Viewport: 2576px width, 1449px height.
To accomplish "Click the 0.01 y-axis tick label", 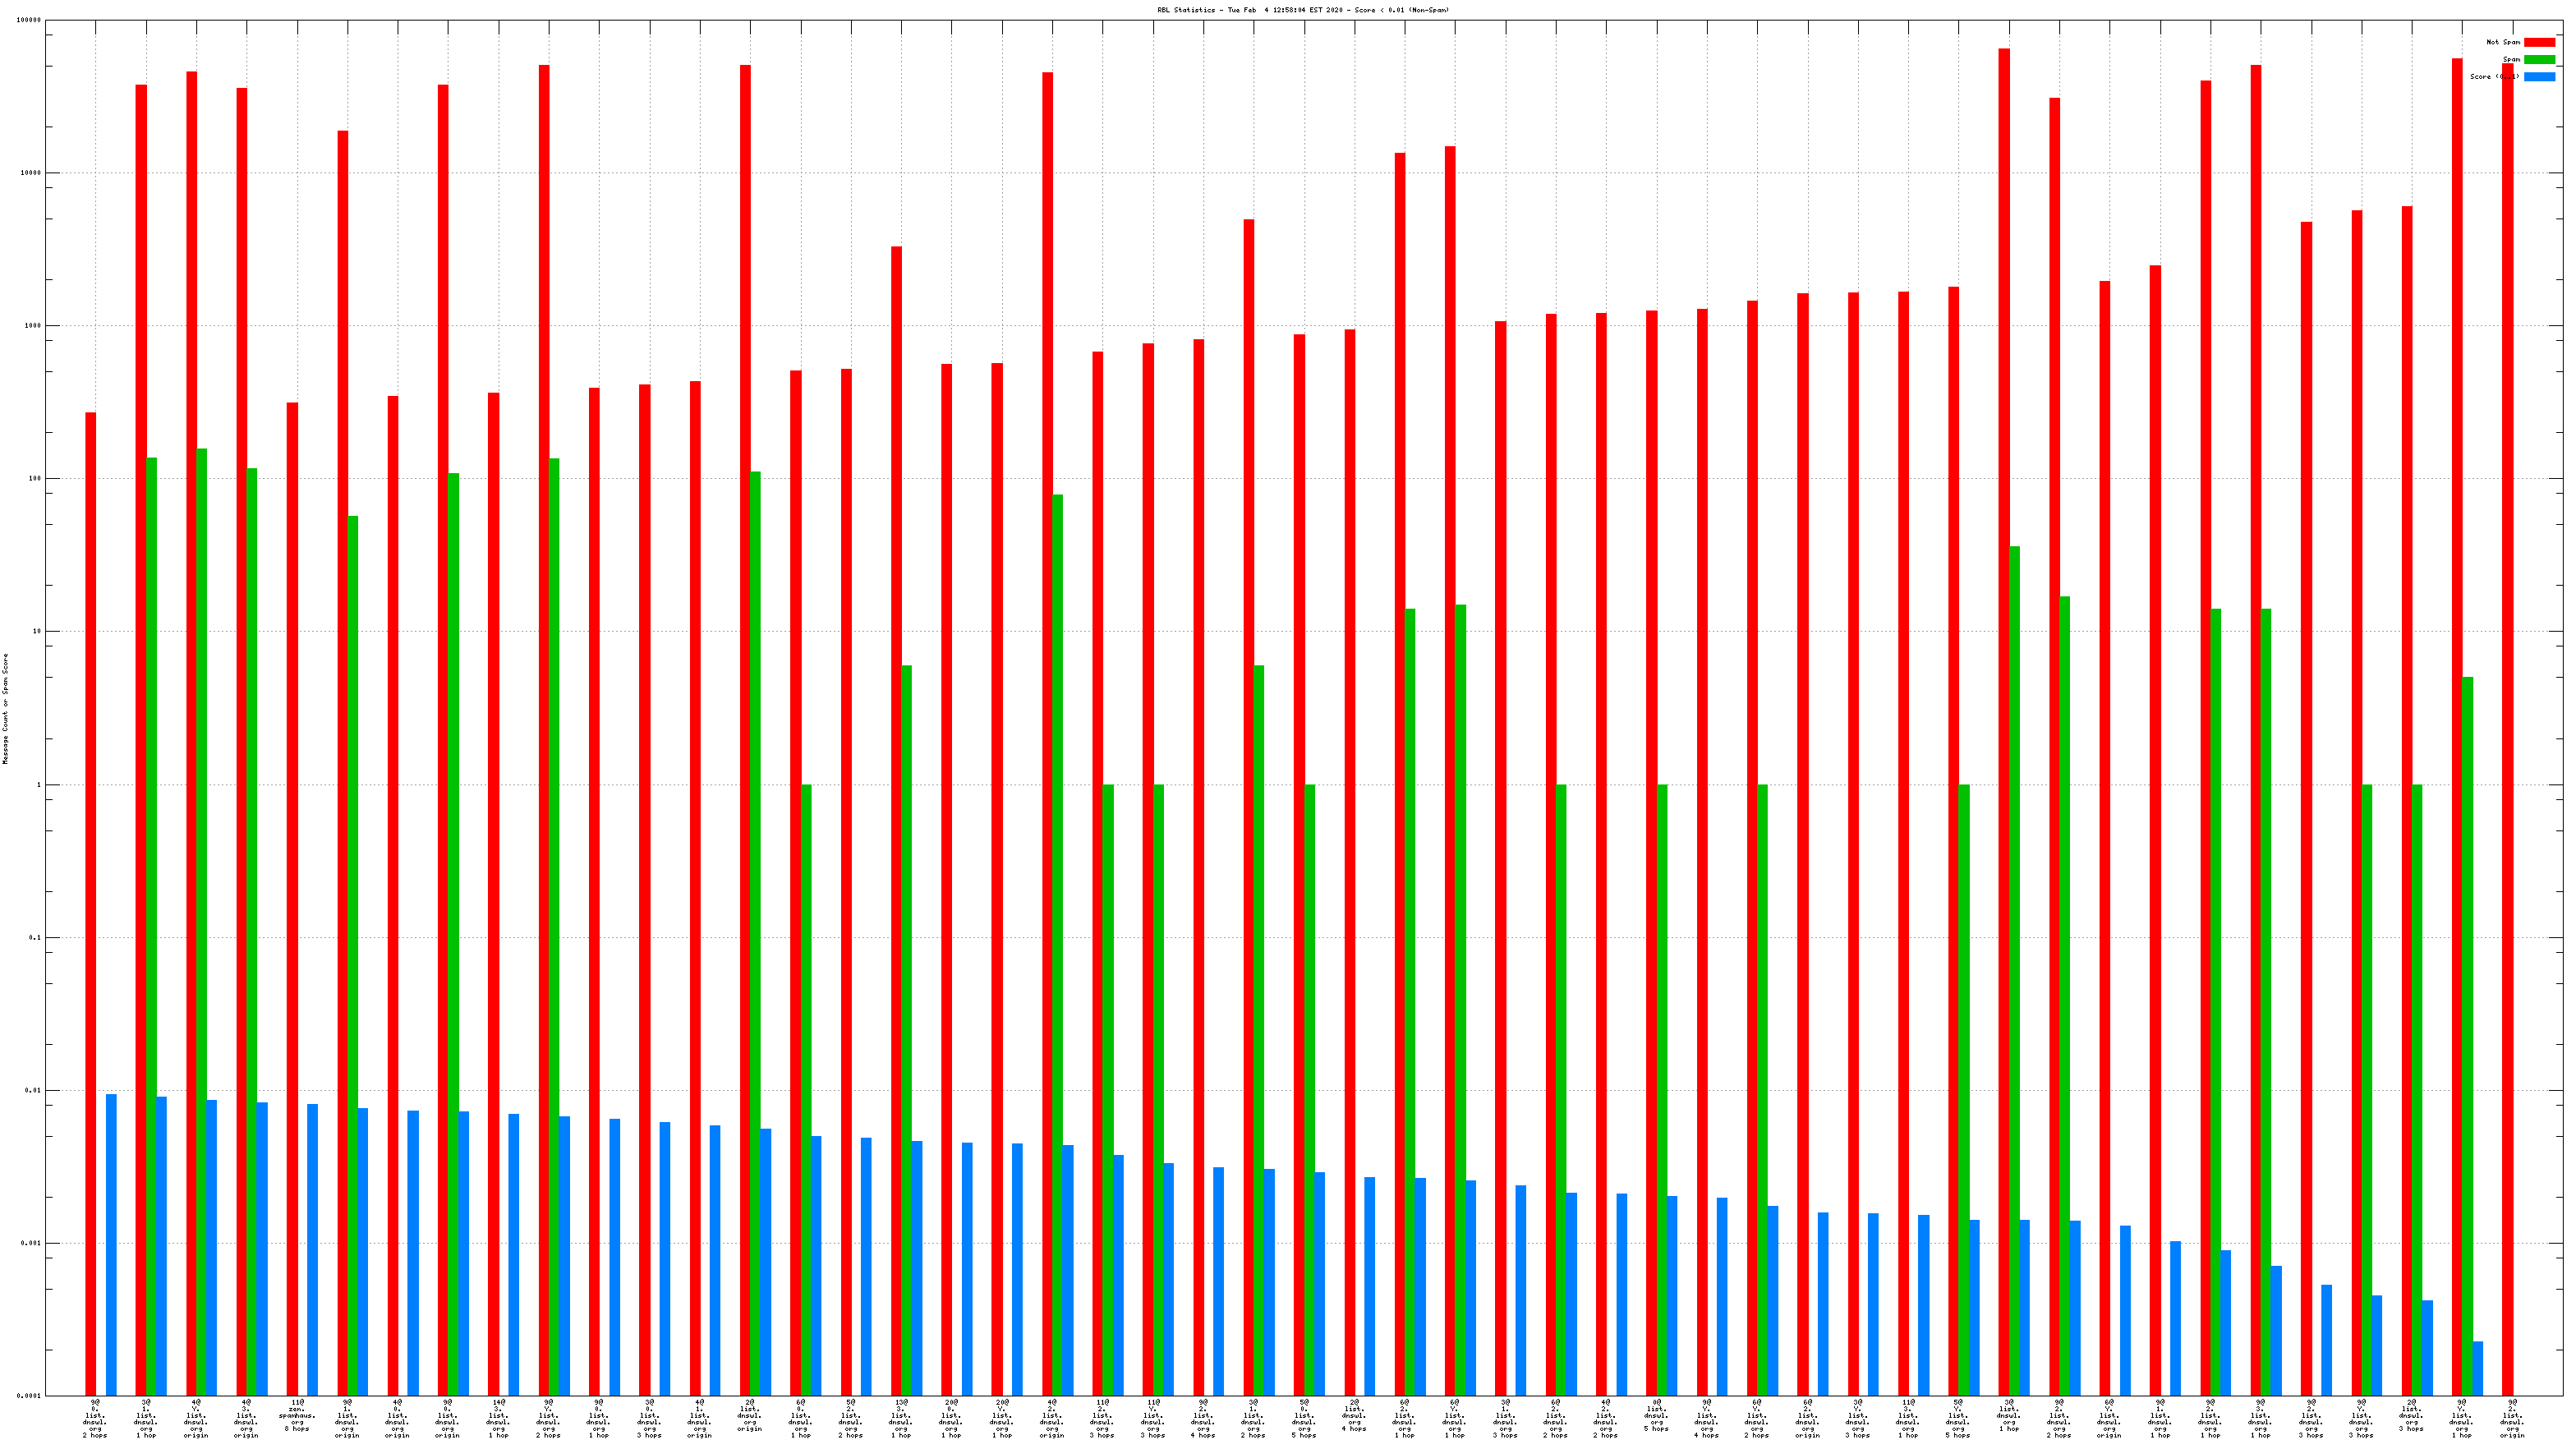I will (33, 1091).
